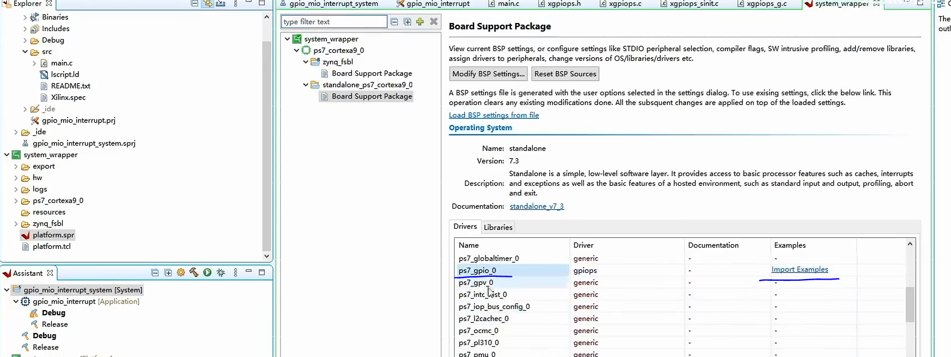Collapse all items in the Explorer panel
This screenshot has height=357, width=951.
point(195,3)
